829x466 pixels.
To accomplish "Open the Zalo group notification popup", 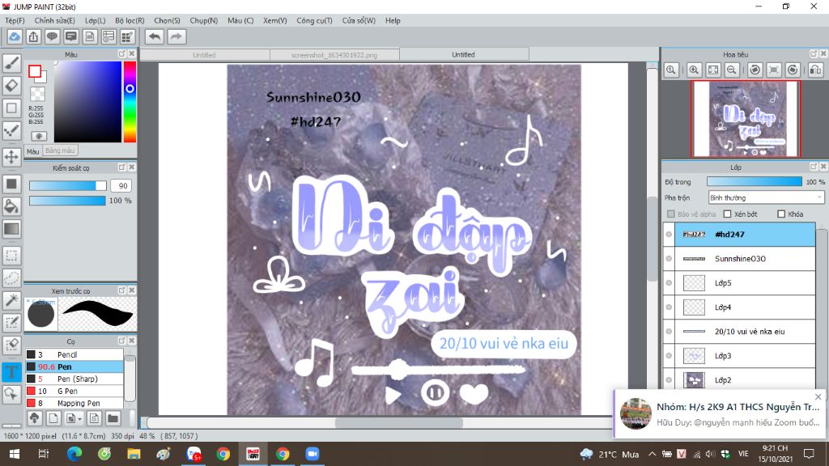I will click(721, 414).
